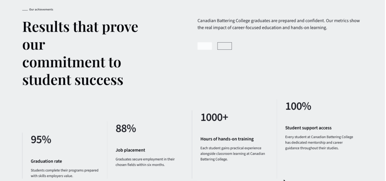Image resolution: width=386 pixels, height=181 pixels.
Task: Click the 'commitment to' heading line
Action: pos(72,62)
